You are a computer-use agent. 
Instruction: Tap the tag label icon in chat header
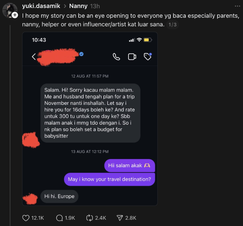(148, 57)
